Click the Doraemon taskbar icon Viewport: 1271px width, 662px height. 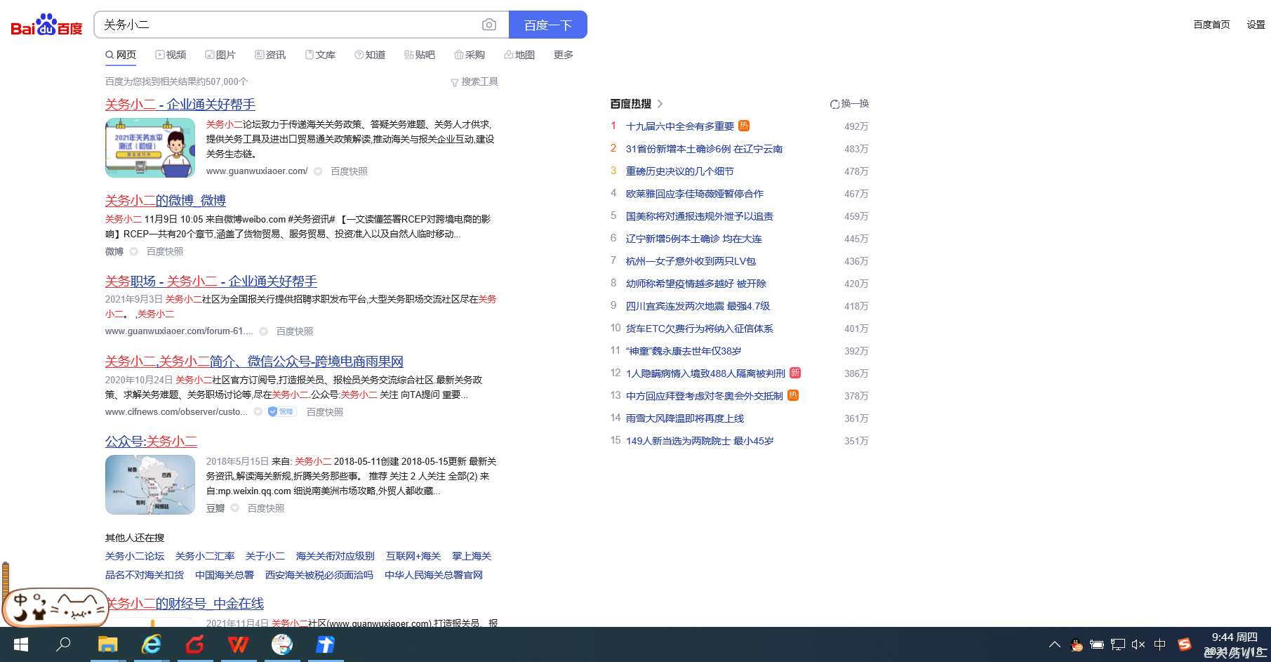click(x=282, y=644)
